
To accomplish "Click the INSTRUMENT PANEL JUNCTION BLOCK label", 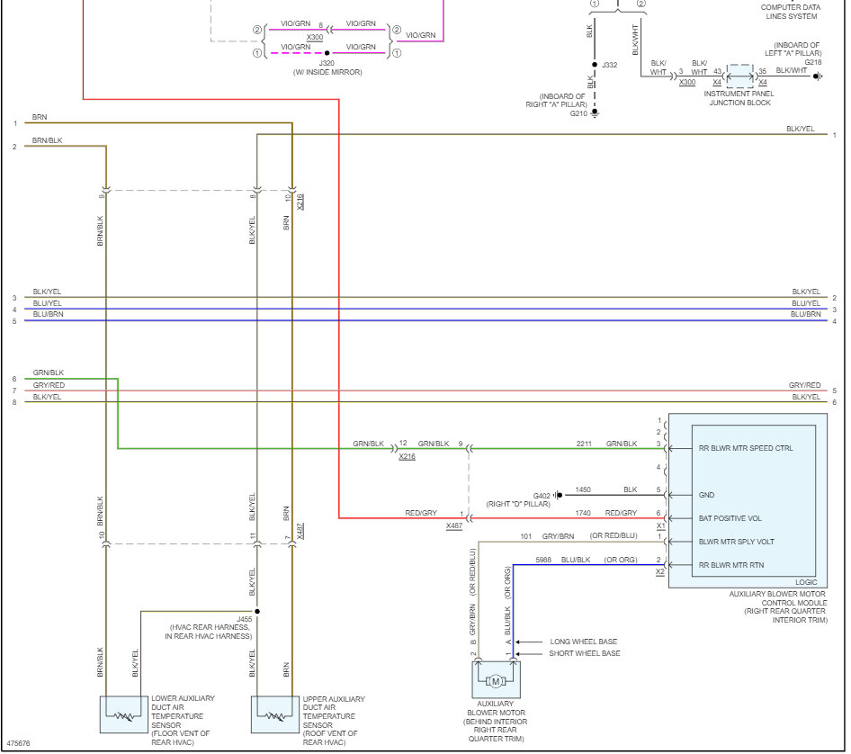I will [739, 98].
